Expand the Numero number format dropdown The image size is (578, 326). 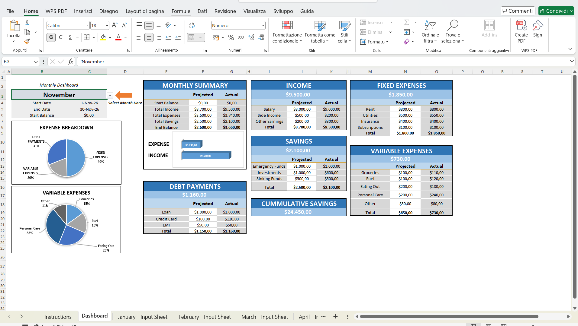[x=263, y=26]
